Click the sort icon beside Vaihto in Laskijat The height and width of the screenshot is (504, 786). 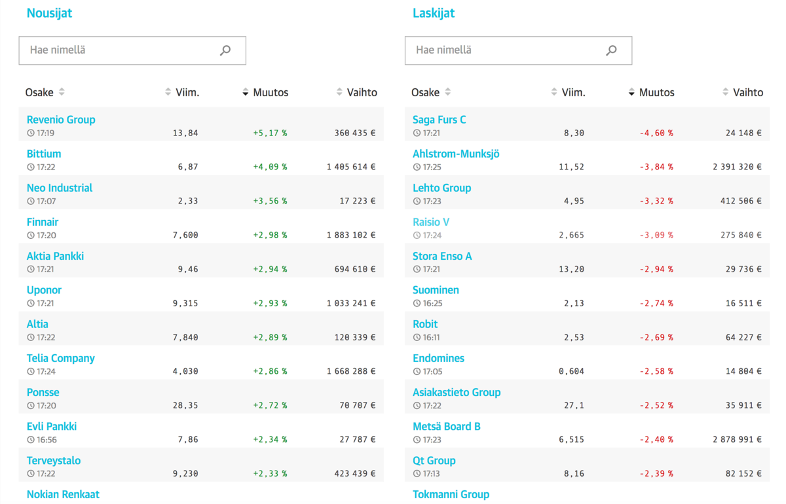[726, 92]
